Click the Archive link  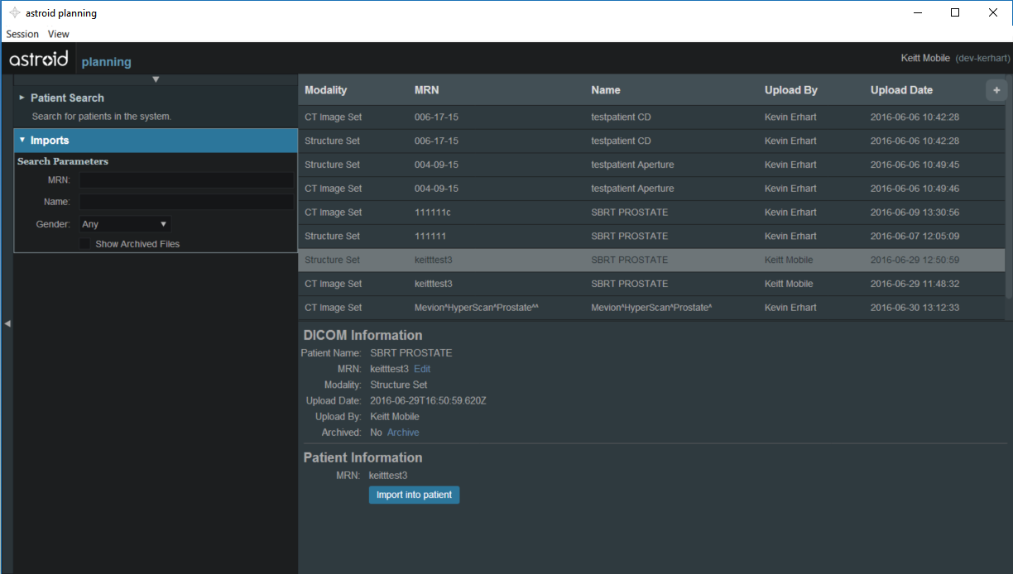tap(403, 433)
